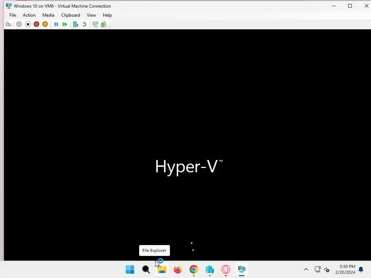Open Firefox from the taskbar

point(178,269)
